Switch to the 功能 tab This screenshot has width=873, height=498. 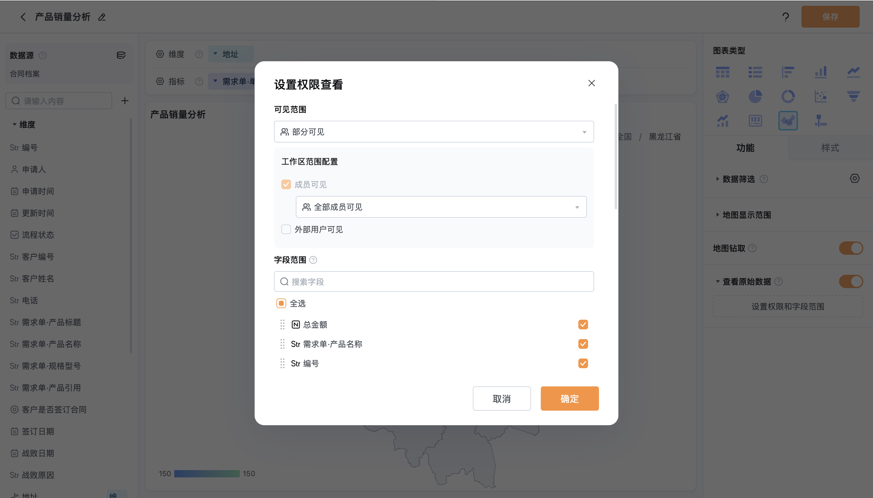click(745, 148)
